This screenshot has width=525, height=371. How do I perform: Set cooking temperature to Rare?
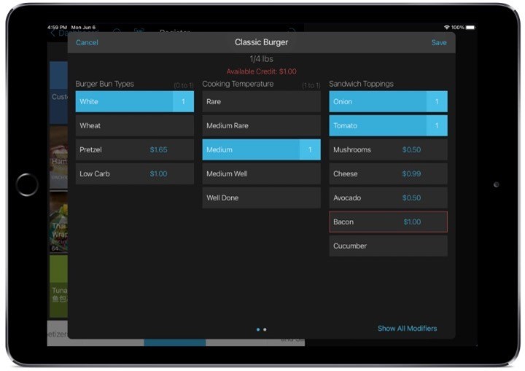(261, 102)
